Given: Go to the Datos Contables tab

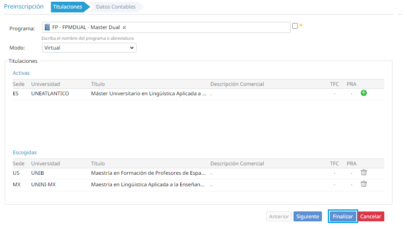Looking at the screenshot, I should (x=116, y=7).
